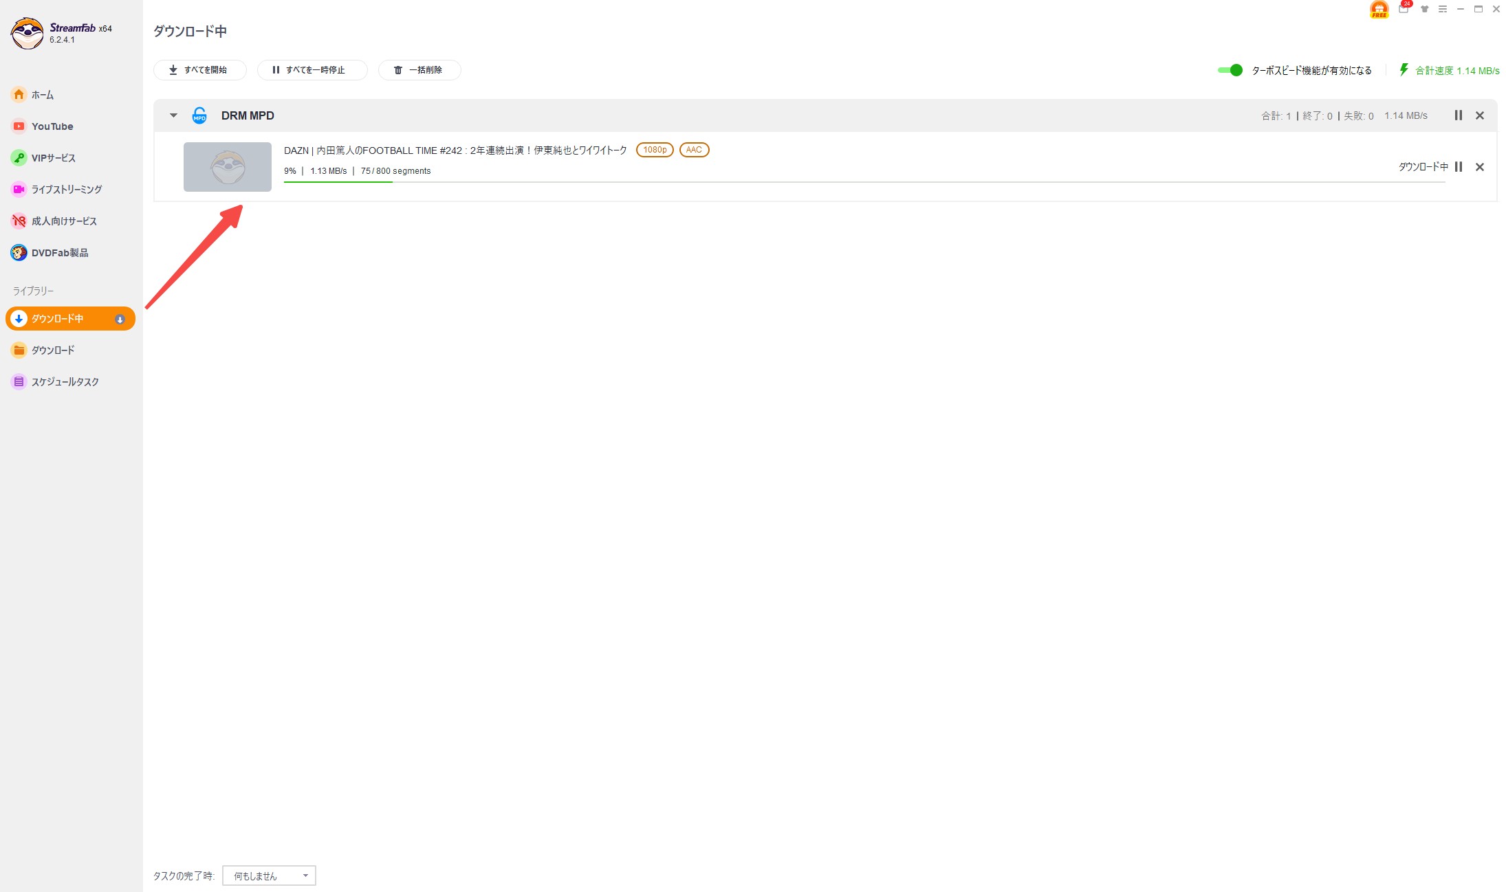Click the lightning bolt speed icon
Image resolution: width=1506 pixels, height=892 pixels.
click(1404, 69)
